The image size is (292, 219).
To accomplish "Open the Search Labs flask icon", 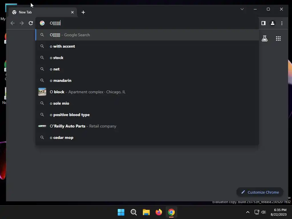I will 264,38.
